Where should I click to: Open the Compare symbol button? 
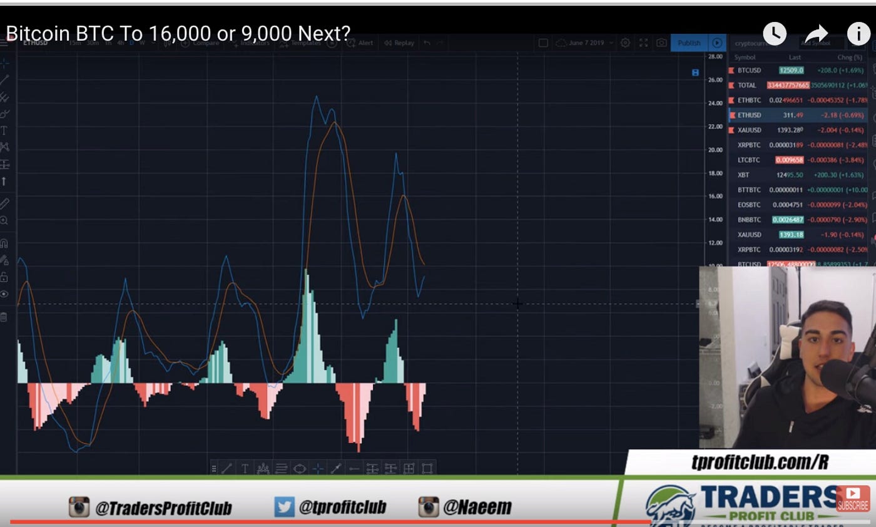(x=200, y=43)
